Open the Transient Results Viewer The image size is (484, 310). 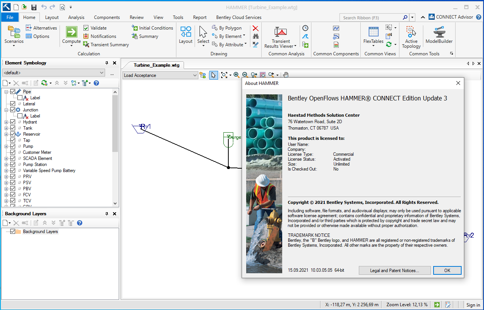point(281,32)
